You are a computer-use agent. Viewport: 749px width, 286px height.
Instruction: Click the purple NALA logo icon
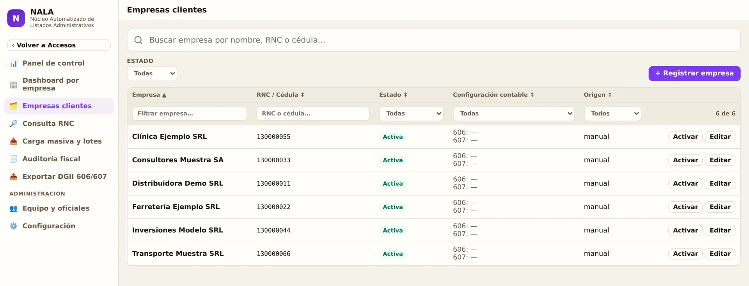point(16,18)
